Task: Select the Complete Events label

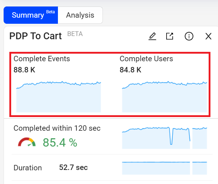Action: coord(42,59)
